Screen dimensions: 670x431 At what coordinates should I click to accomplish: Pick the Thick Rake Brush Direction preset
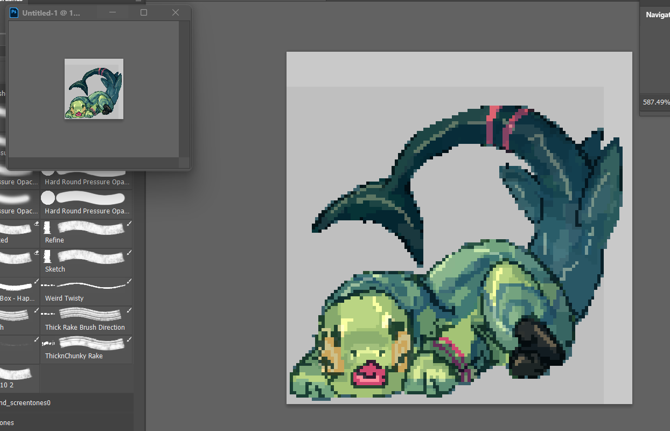pyautogui.click(x=86, y=321)
